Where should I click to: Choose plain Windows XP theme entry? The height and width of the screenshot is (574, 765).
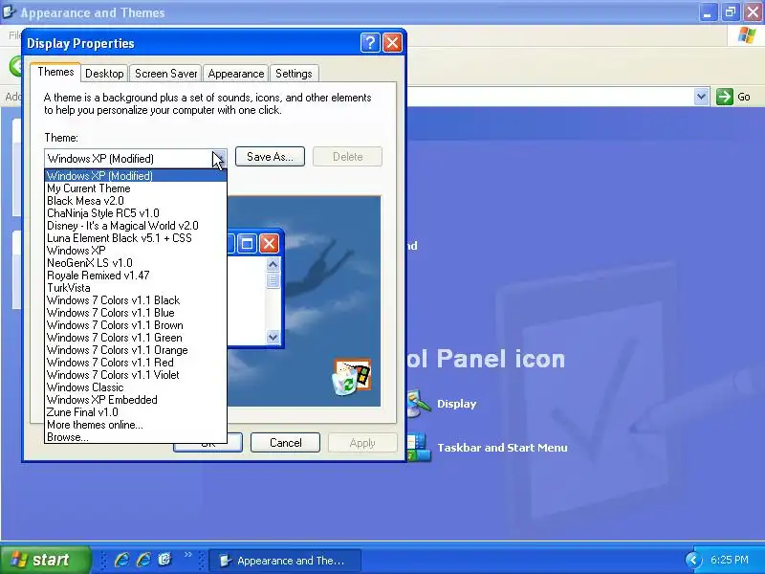tap(136, 251)
